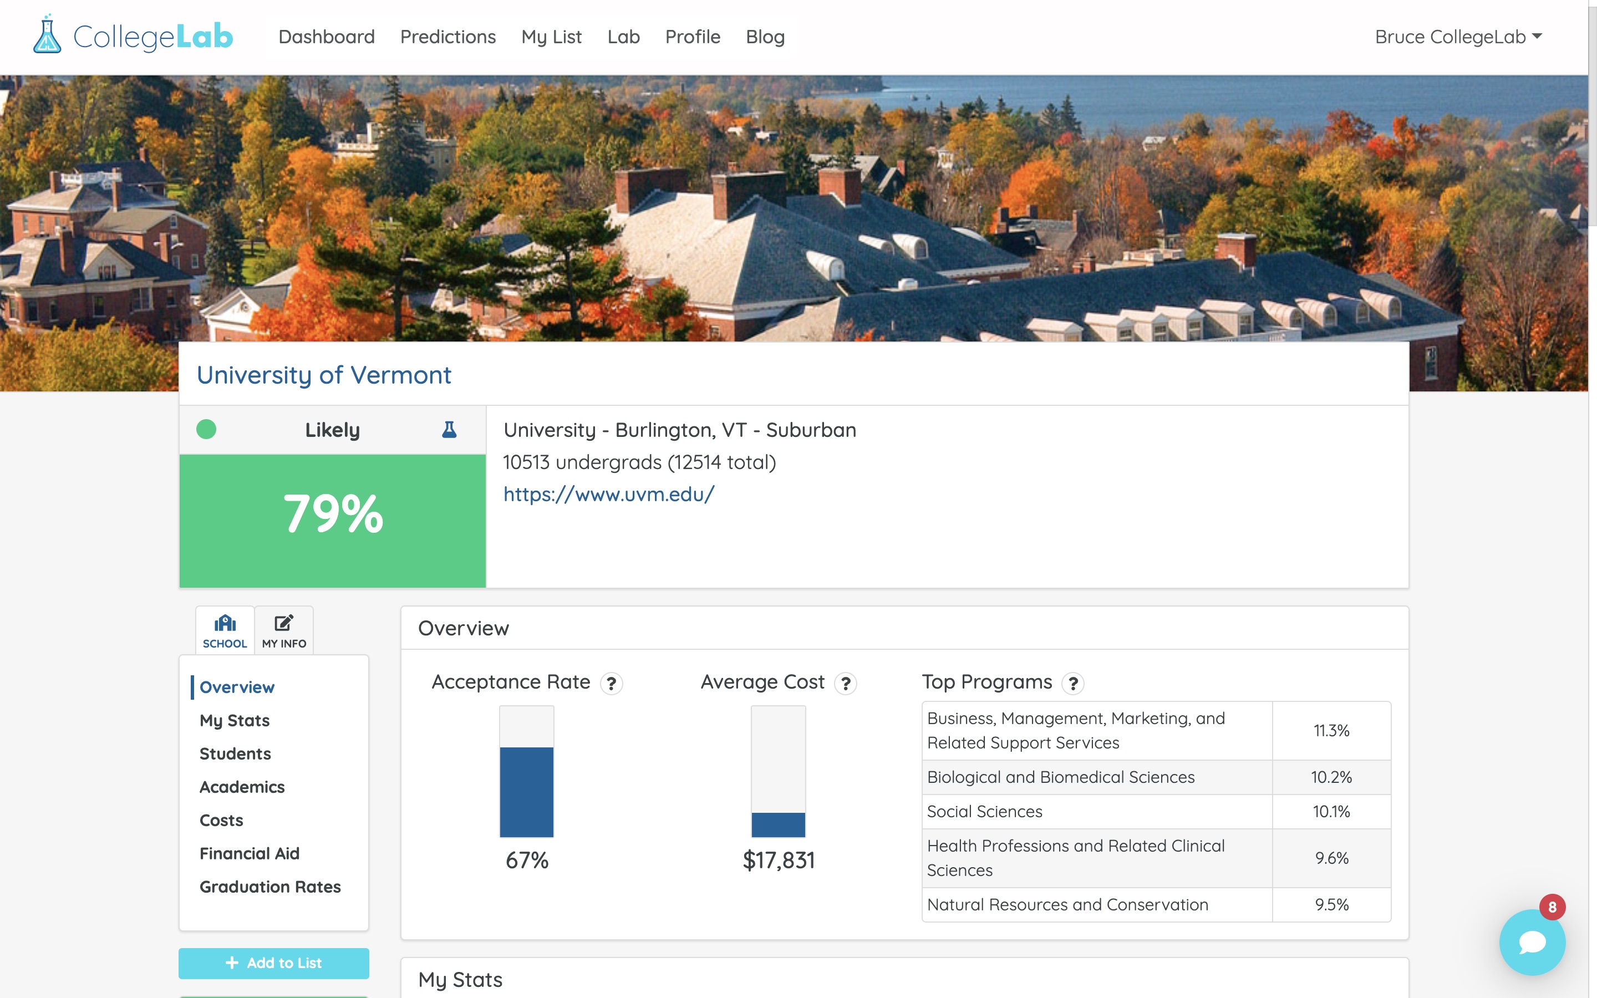The width and height of the screenshot is (1597, 998).
Task: Click the Overview panel heading
Action: tap(463, 628)
